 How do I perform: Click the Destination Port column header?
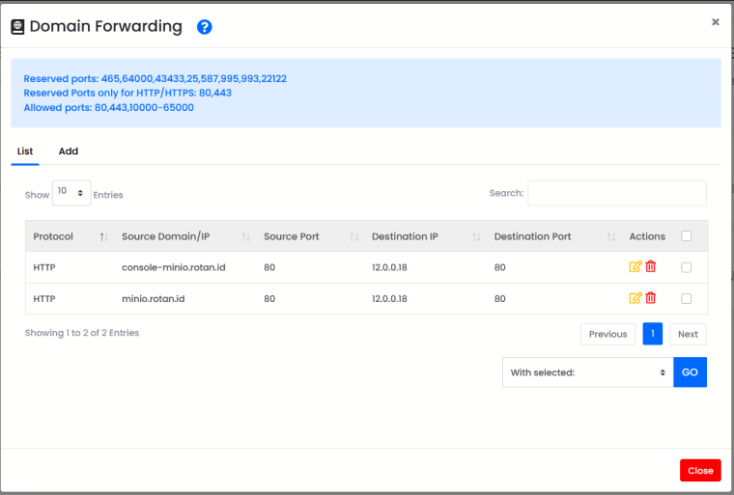[x=554, y=236]
